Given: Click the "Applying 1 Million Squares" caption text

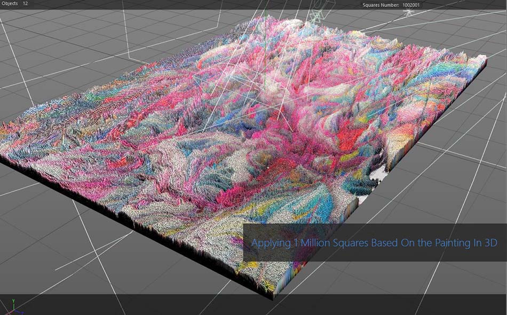Looking at the screenshot, I should click(x=374, y=243).
